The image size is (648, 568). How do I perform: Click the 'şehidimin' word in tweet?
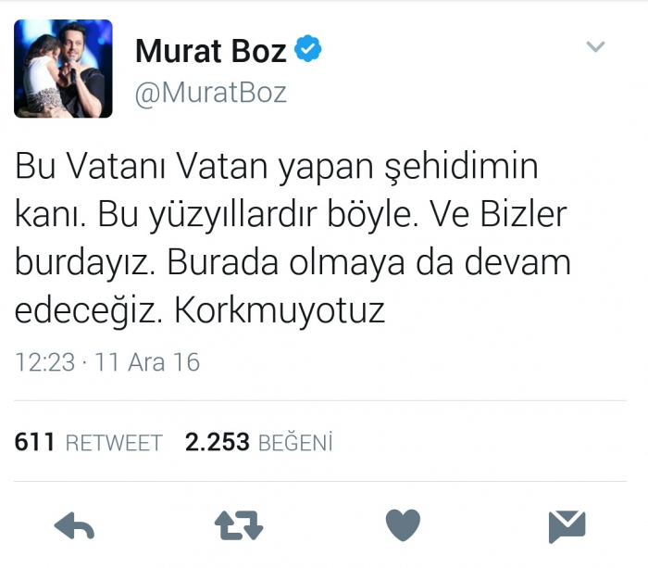[462, 167]
